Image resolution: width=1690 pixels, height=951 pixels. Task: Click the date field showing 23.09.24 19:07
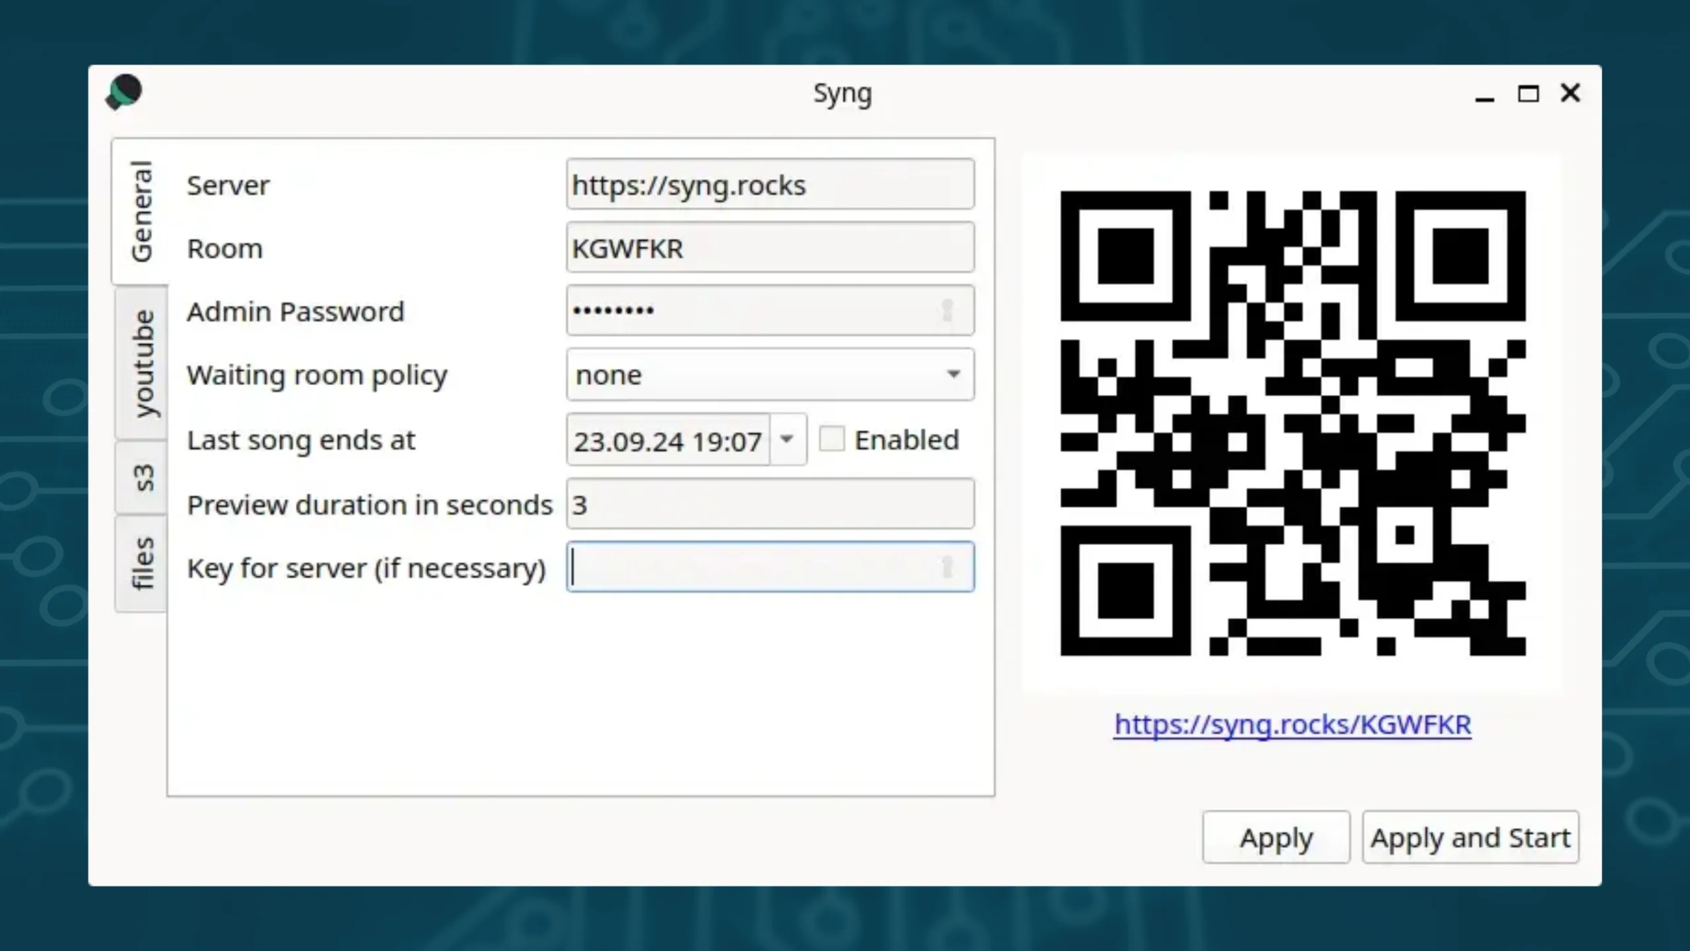(x=668, y=440)
